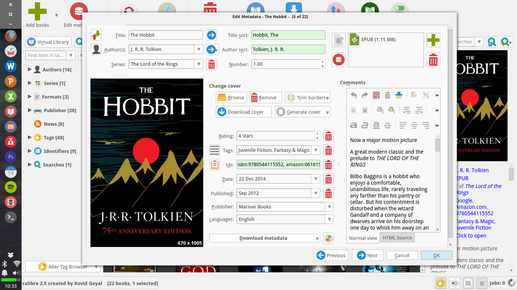
Task: Apply bold in the Comments toolbar
Action: (353, 125)
